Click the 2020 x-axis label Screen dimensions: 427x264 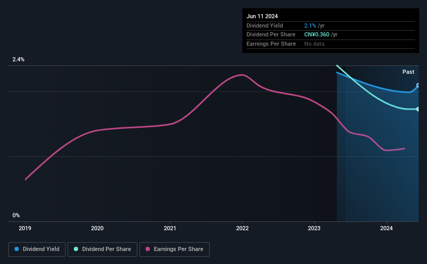(97, 228)
